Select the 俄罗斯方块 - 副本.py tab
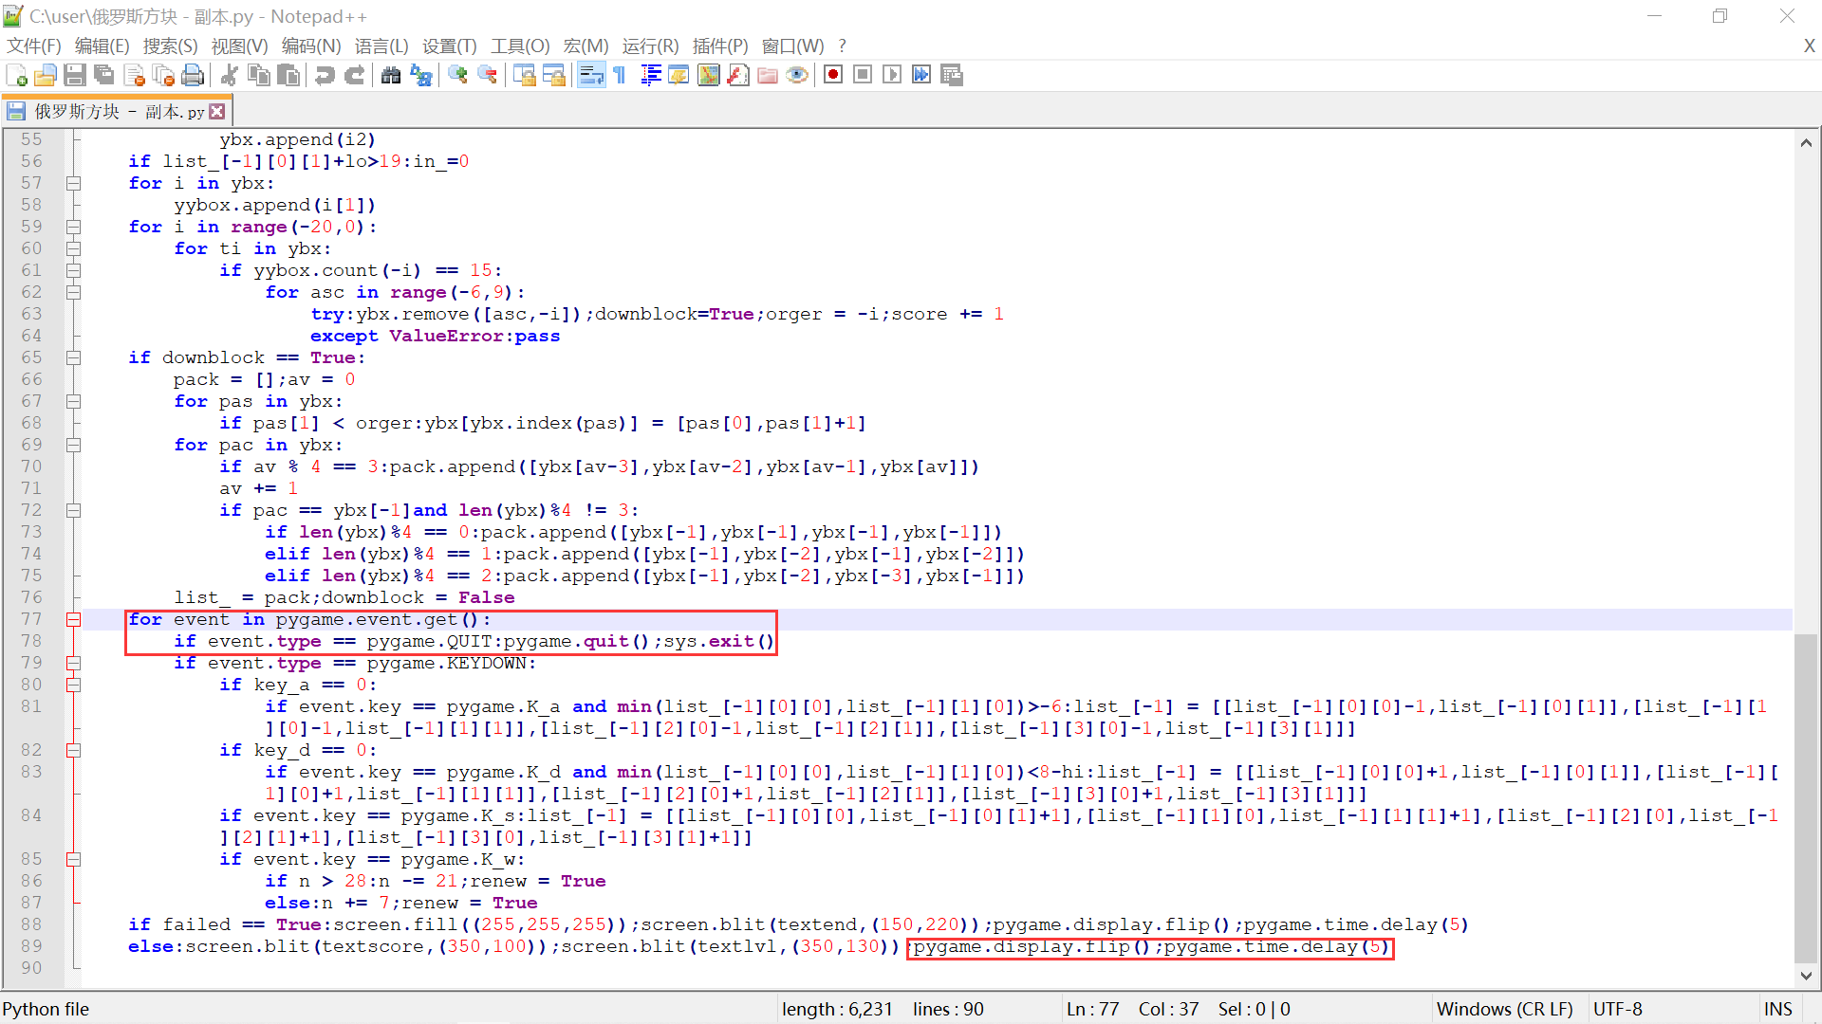Screen dimensions: 1822x1024 (x=119, y=112)
